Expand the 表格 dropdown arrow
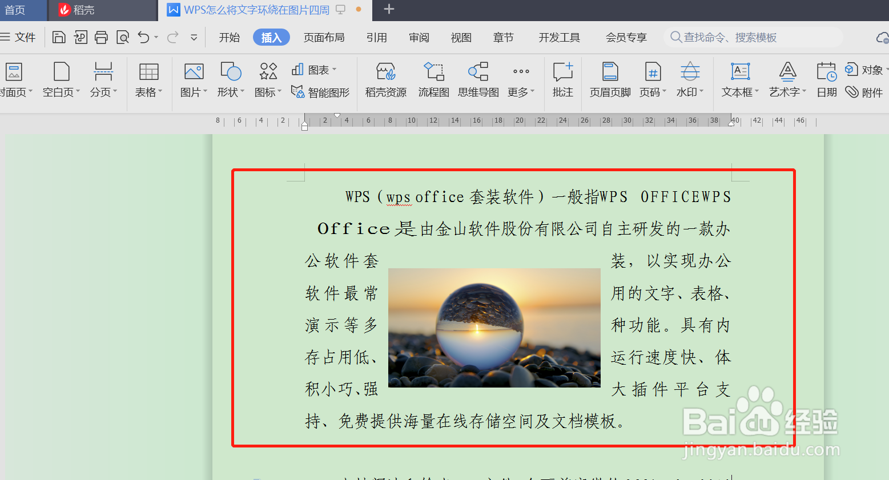889x480 pixels. pyautogui.click(x=160, y=91)
